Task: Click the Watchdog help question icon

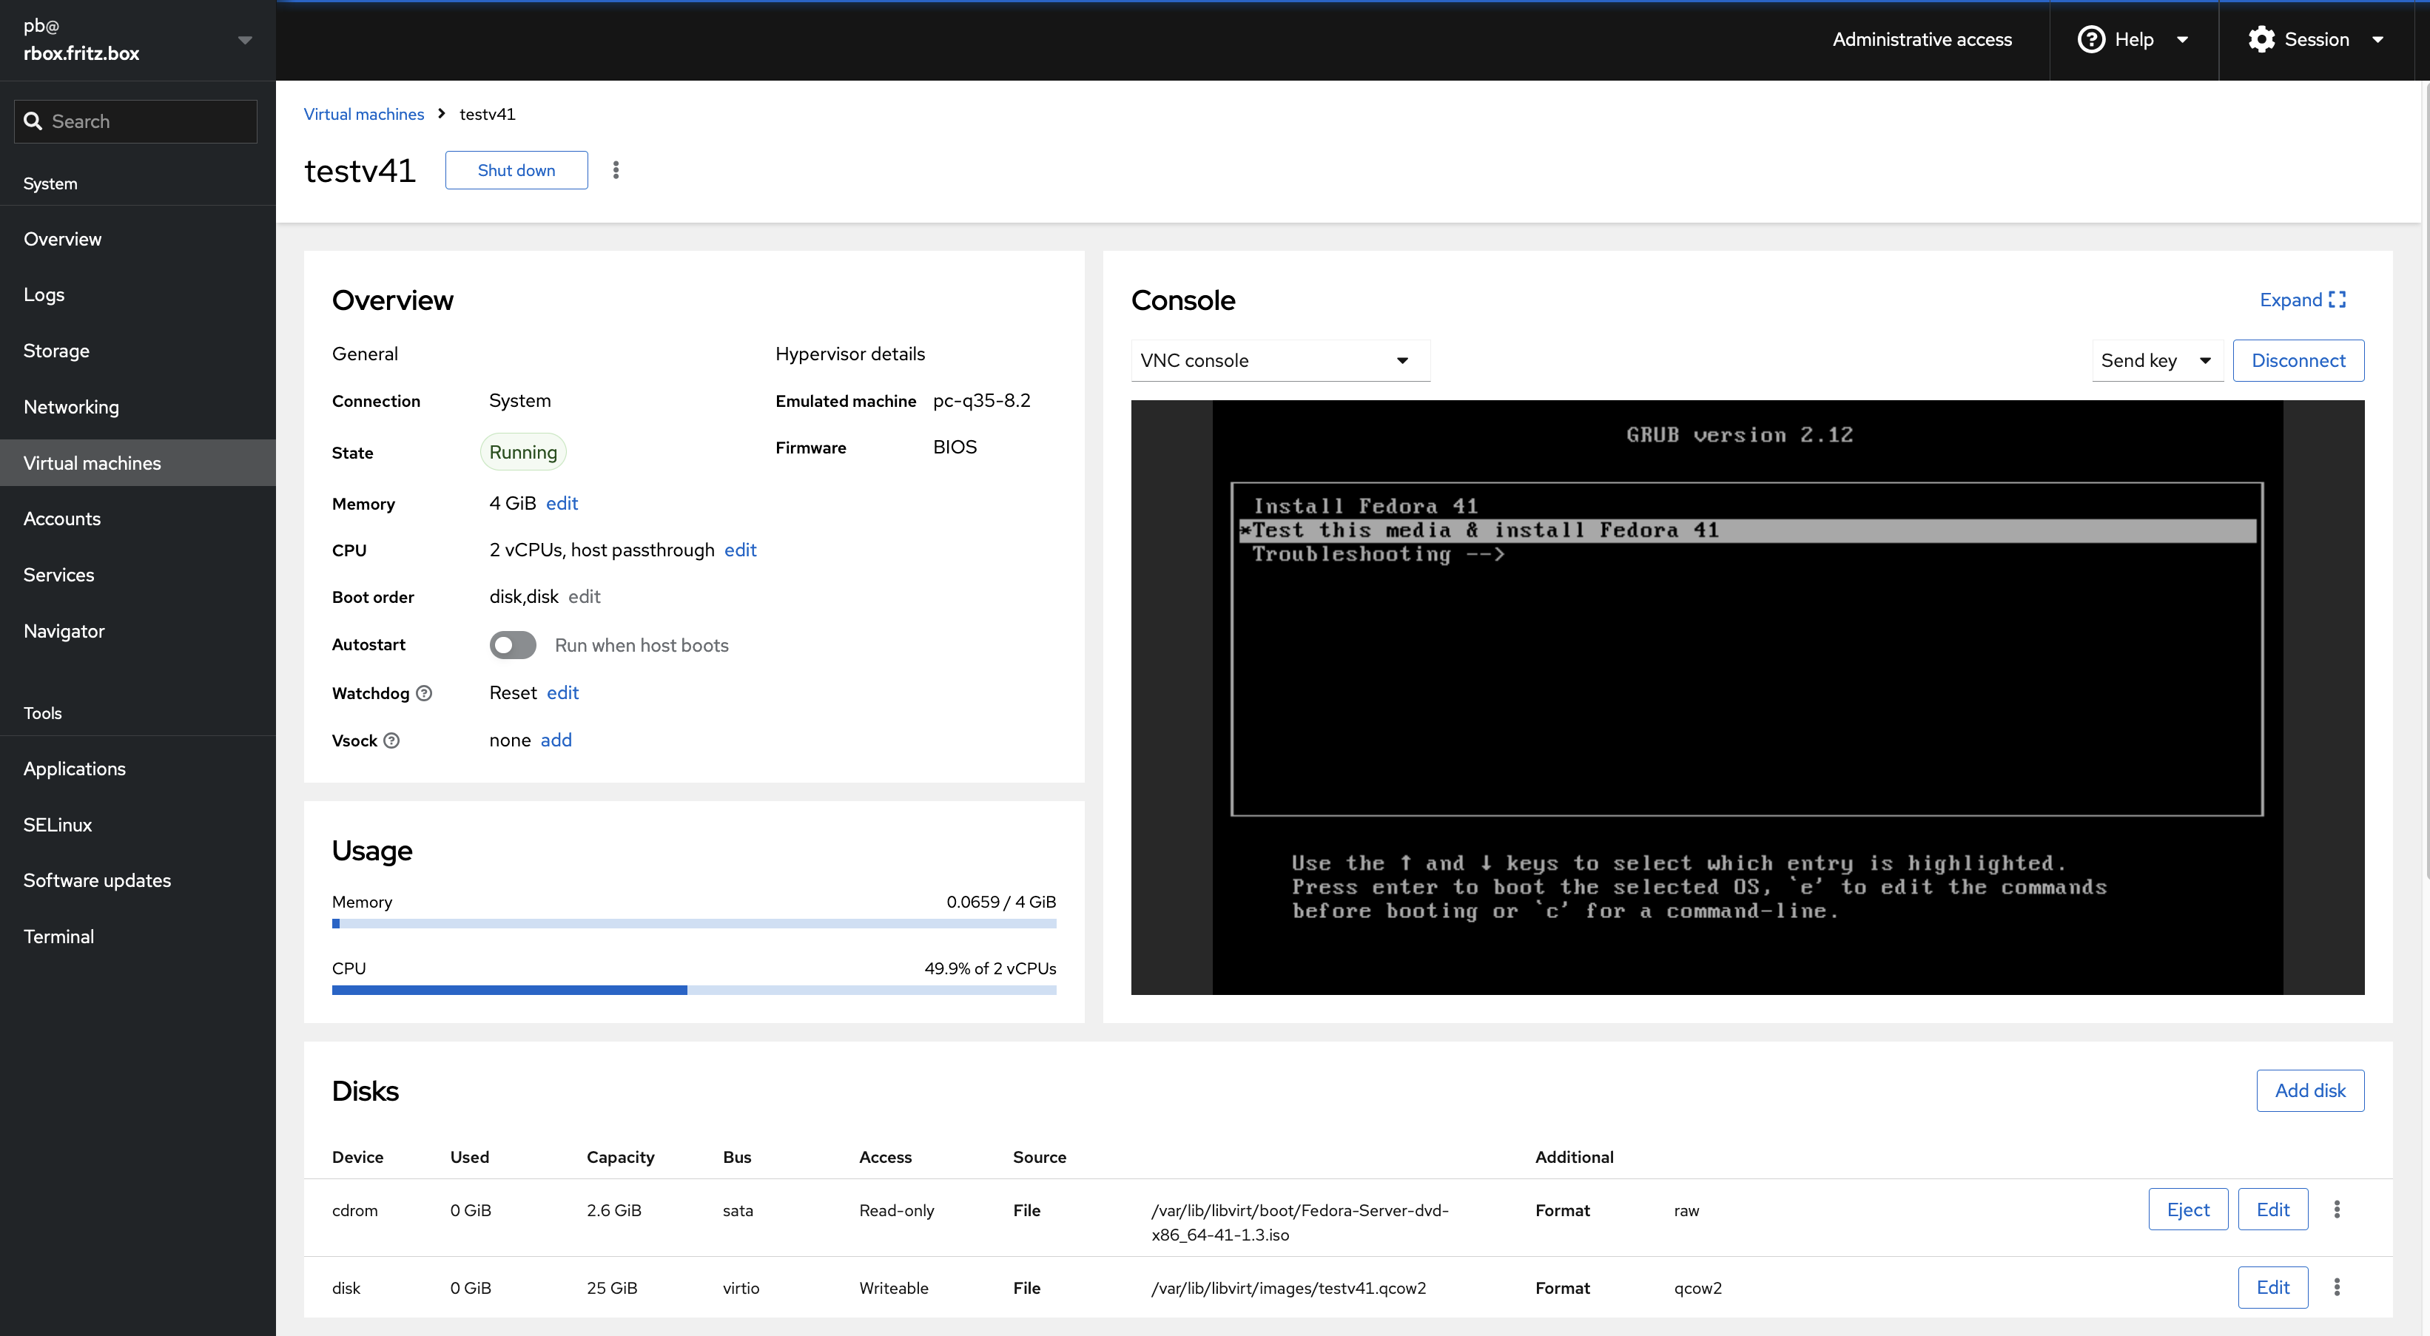Action: point(425,693)
